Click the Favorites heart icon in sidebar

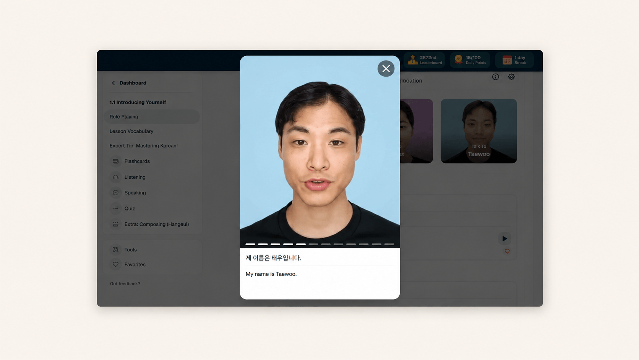(115, 264)
